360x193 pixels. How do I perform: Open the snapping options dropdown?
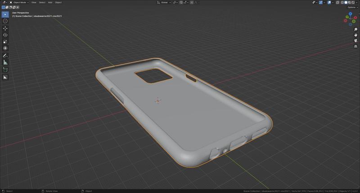click(185, 2)
